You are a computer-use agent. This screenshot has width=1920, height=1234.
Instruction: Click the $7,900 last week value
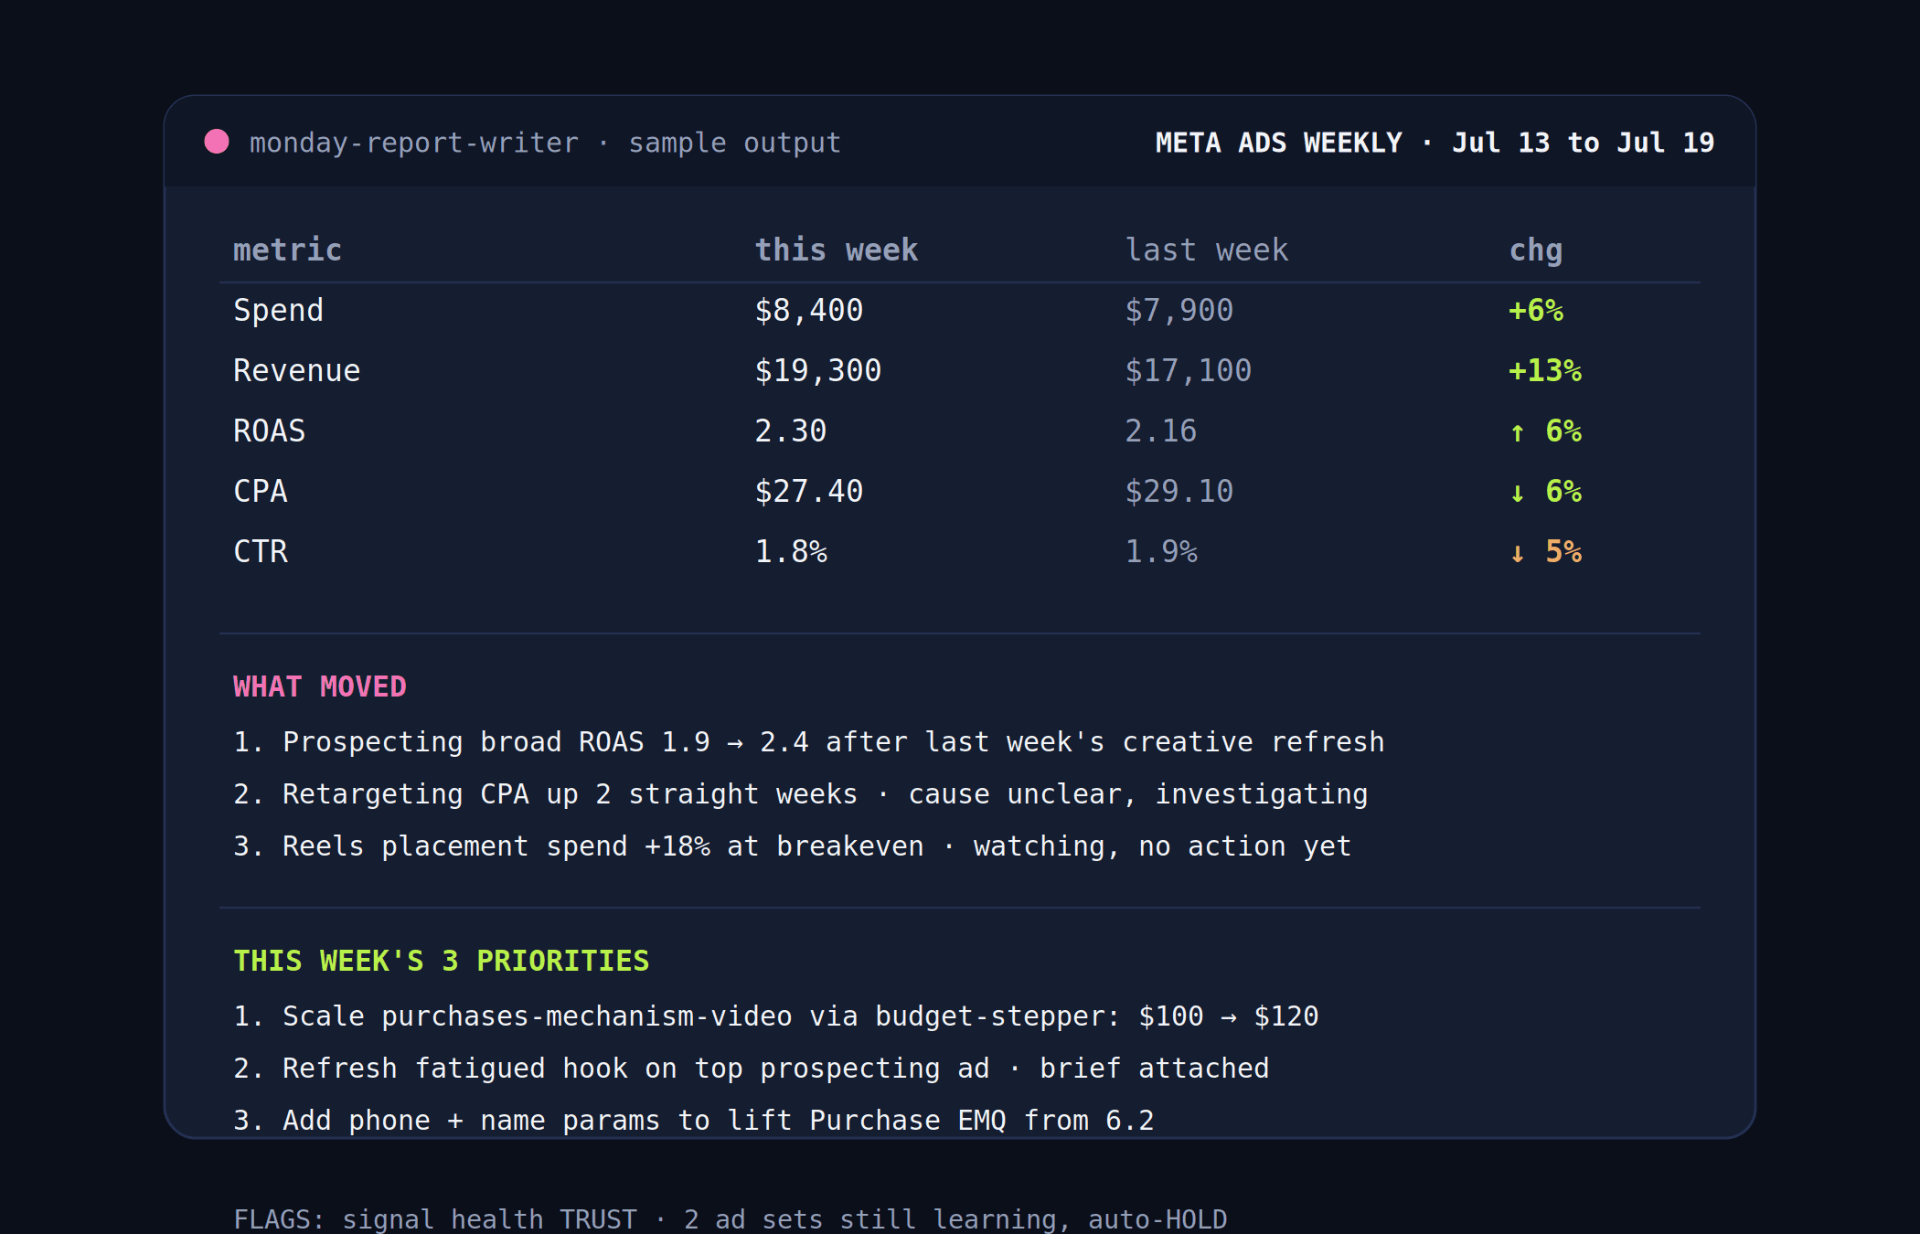click(x=1179, y=311)
